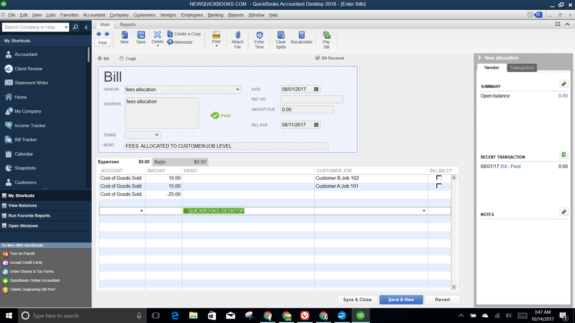
Task: Open the Terms dropdown
Action: 157,134
